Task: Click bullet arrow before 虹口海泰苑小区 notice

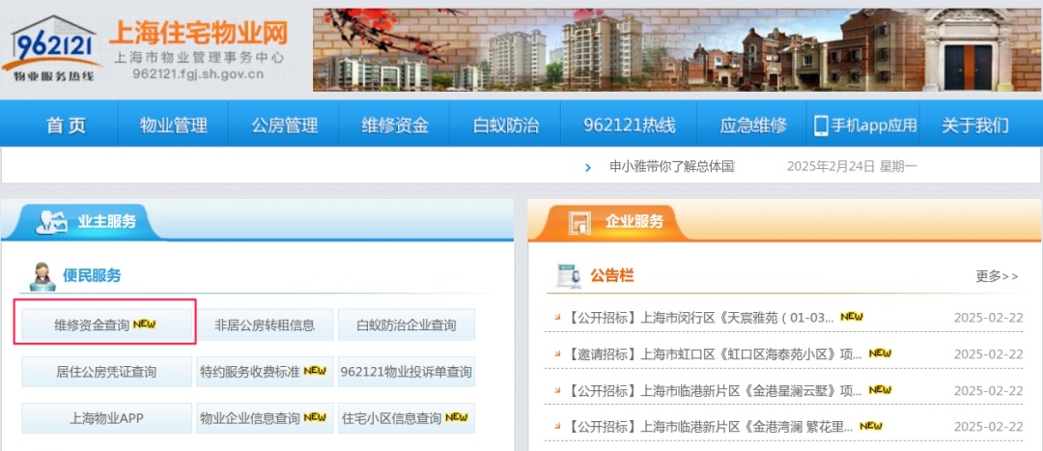Action: [557, 353]
